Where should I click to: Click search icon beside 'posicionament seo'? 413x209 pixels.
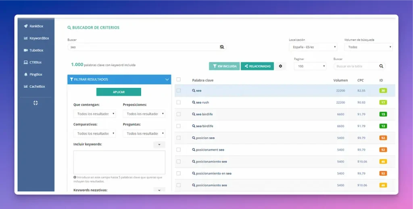194,149
